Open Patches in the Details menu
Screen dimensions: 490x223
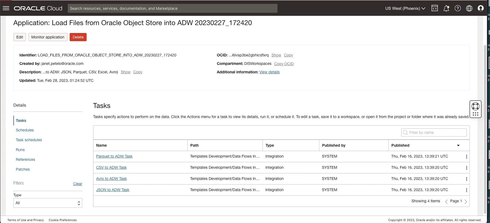pyautogui.click(x=23, y=169)
